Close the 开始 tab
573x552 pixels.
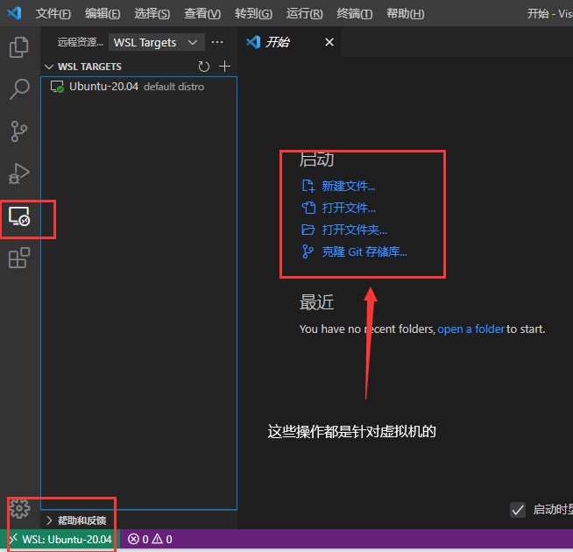(x=329, y=42)
